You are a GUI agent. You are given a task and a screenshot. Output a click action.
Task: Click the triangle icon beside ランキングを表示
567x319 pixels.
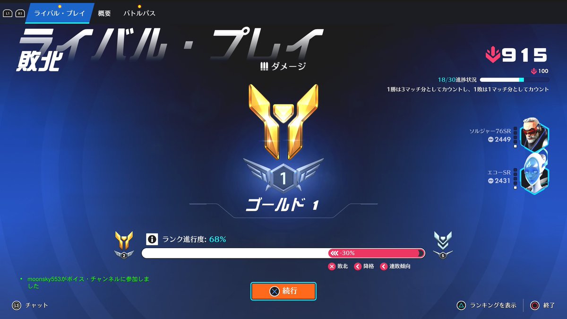[461, 305]
